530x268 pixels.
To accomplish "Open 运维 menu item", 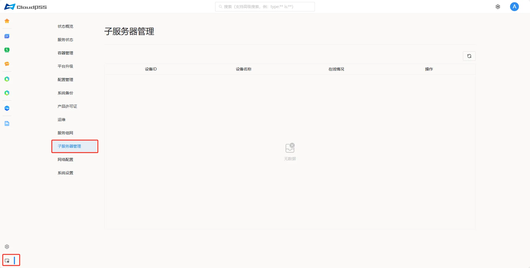I will pyautogui.click(x=62, y=120).
